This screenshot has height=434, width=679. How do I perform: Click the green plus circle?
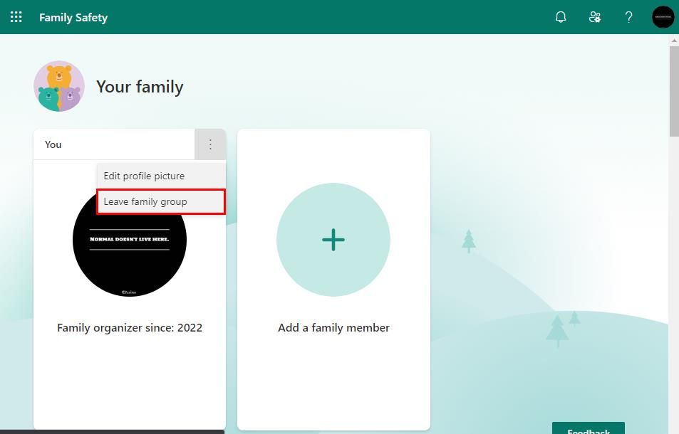click(x=333, y=240)
